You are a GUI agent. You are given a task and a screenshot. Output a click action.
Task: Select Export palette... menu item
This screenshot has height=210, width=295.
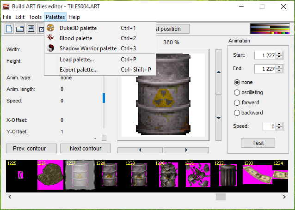(x=100, y=70)
